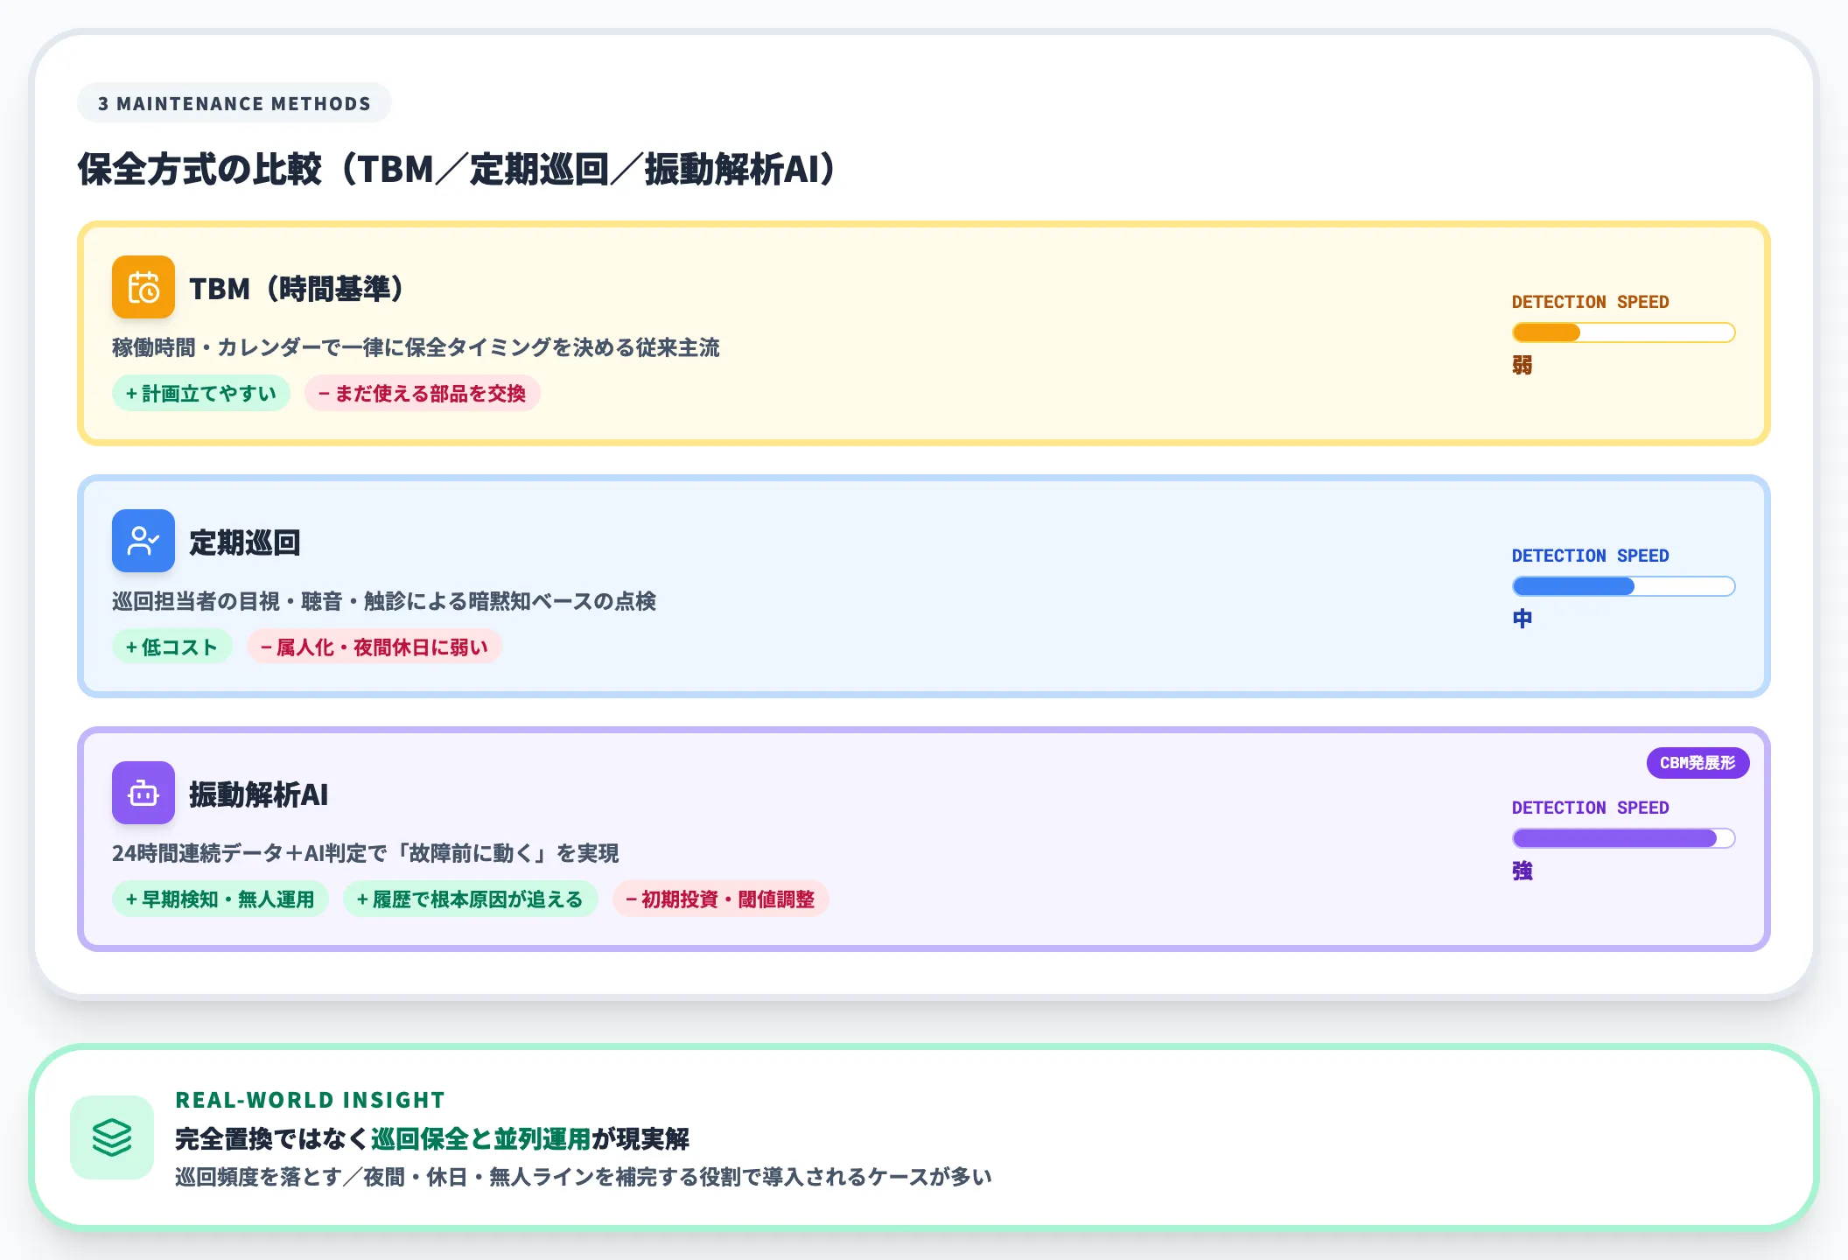Image resolution: width=1848 pixels, height=1260 pixels.
Task: Click the ＋履歴で根本原因が追える tag
Action: pos(471,899)
